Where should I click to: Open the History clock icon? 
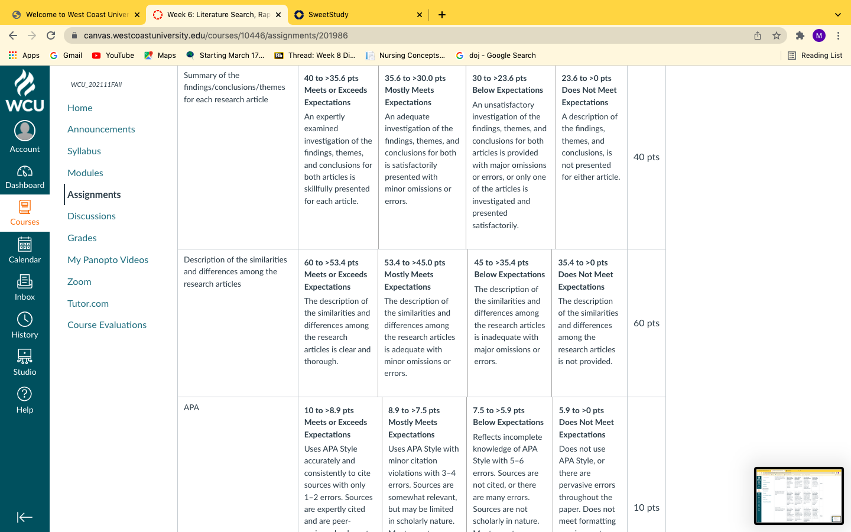pos(25,319)
